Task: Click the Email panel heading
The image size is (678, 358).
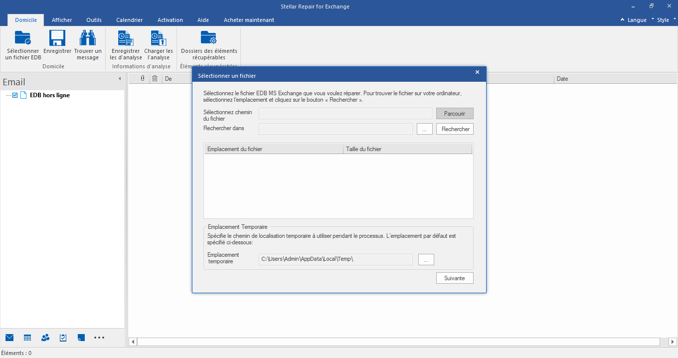Action: click(14, 82)
